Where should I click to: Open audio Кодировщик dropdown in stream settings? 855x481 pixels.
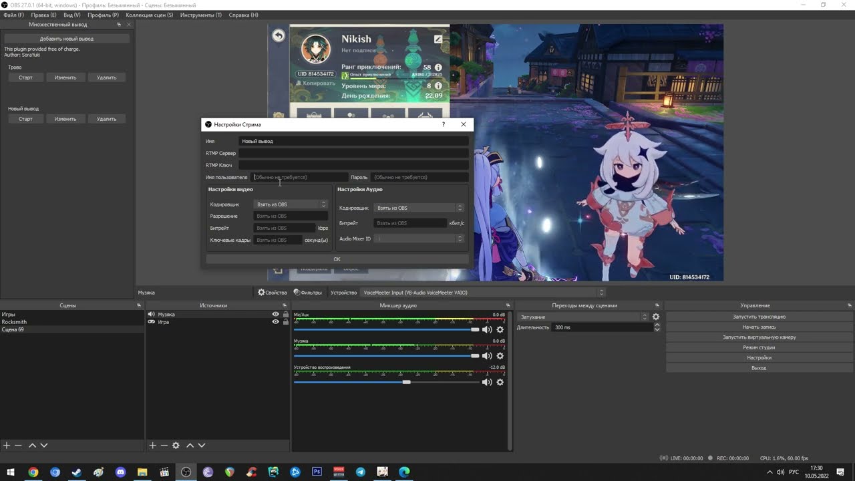coord(419,208)
